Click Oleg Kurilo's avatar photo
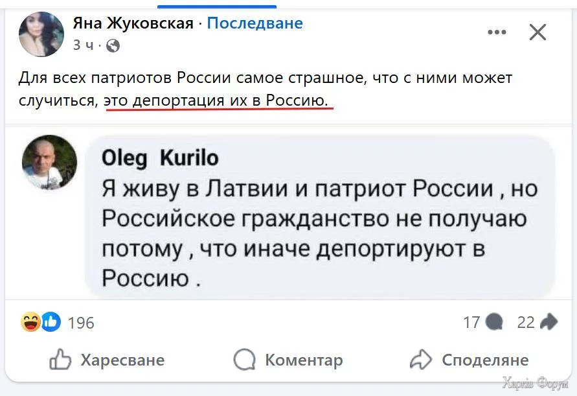Image resolution: width=577 pixels, height=396 pixels. click(49, 162)
